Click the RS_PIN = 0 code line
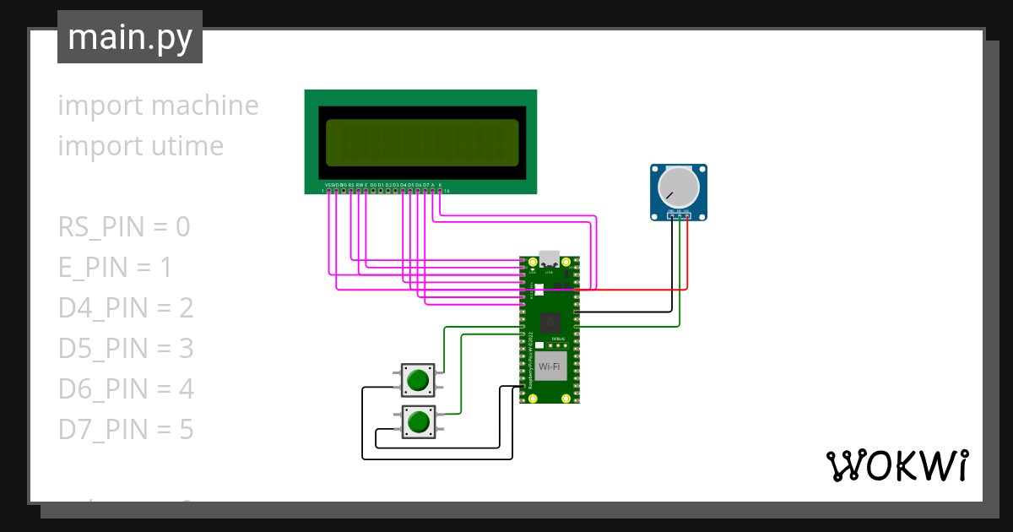Screen dimensions: 1013x532 [123, 226]
